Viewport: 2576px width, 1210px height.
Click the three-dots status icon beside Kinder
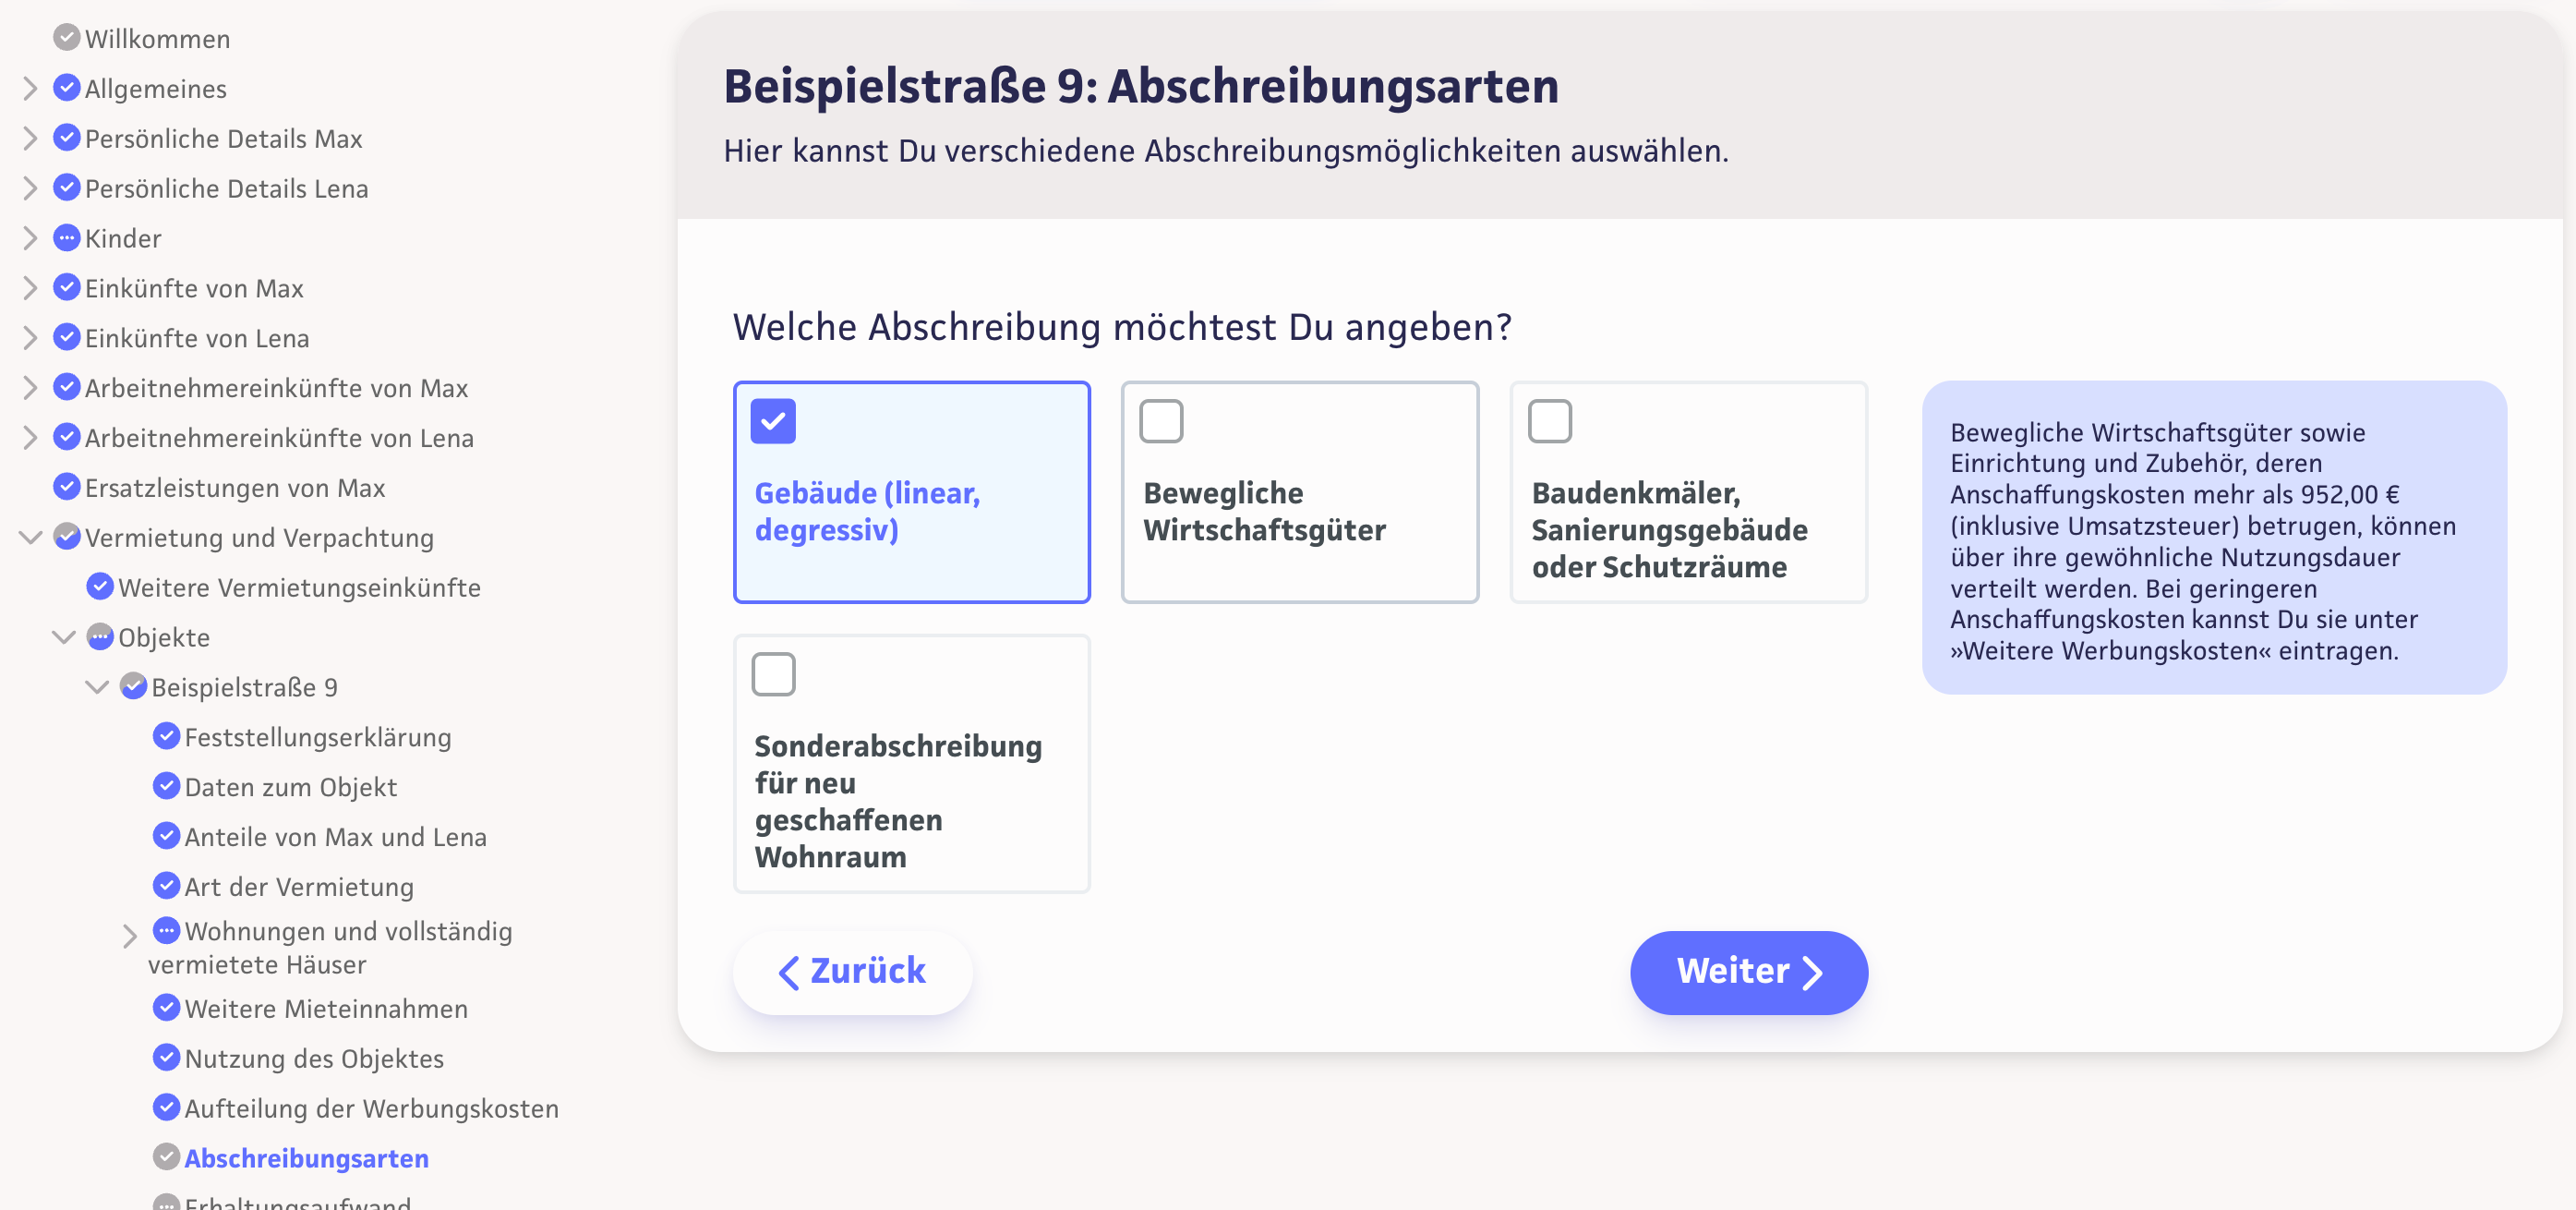pos(66,238)
